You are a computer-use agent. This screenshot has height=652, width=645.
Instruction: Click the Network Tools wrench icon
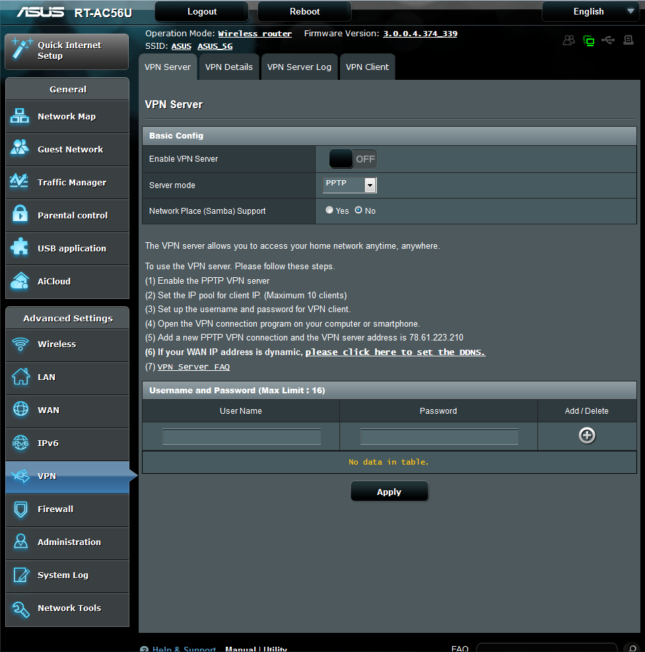pos(20,608)
